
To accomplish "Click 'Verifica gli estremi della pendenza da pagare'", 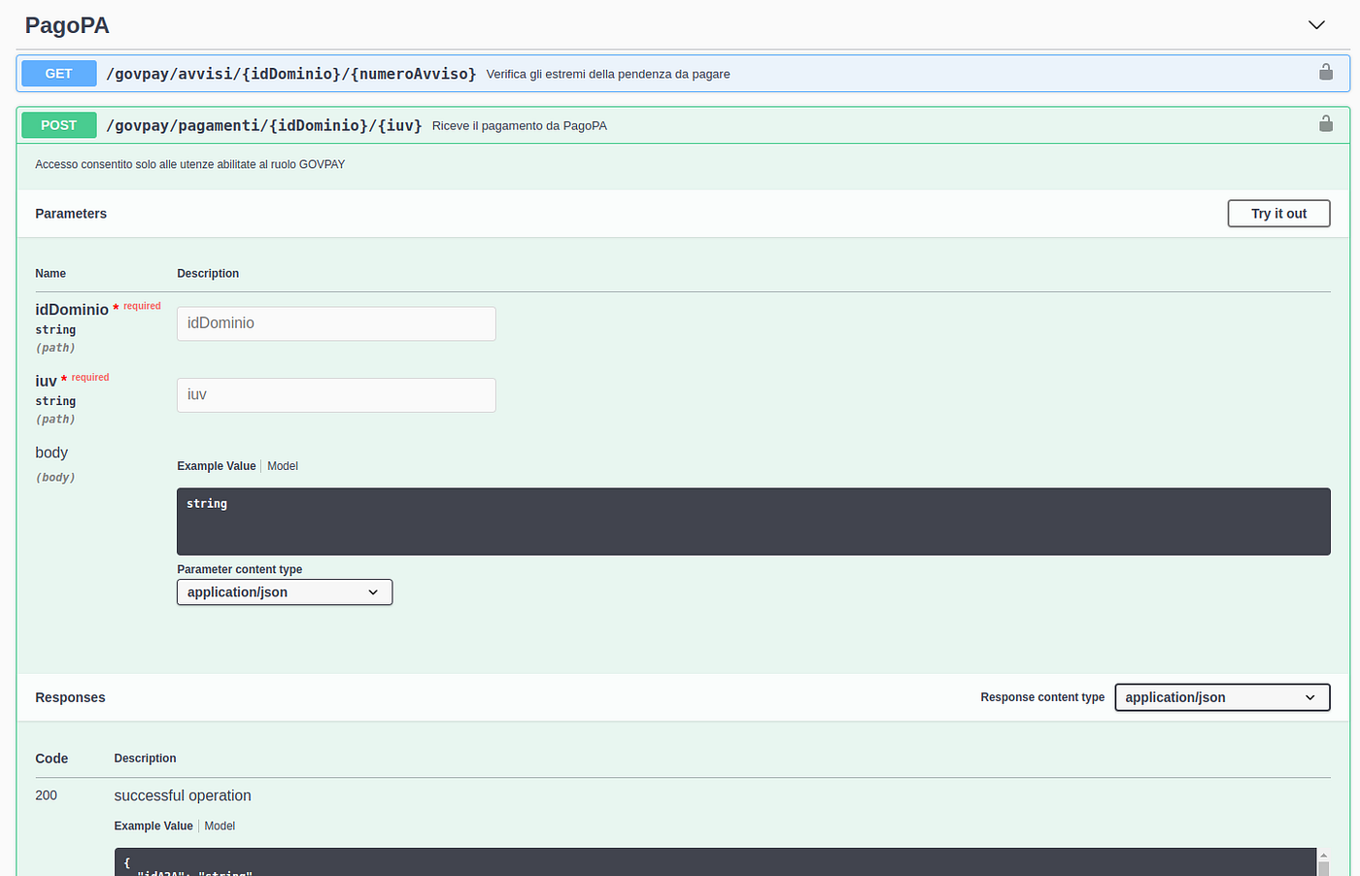I will [608, 74].
